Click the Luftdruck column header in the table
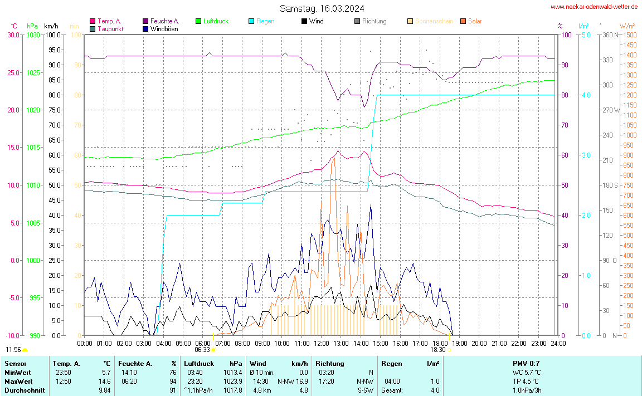 198,364
